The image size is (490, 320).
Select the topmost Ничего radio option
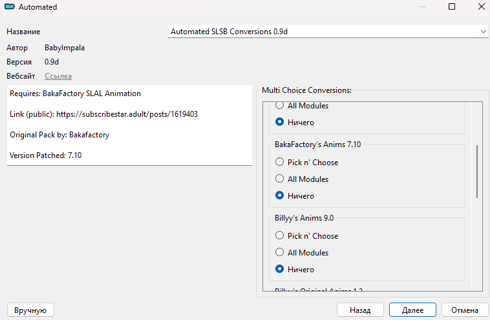tap(280, 123)
